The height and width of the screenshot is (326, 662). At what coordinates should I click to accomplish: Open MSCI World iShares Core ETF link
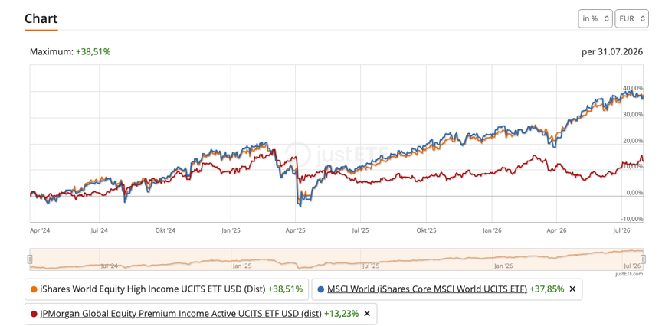[428, 289]
